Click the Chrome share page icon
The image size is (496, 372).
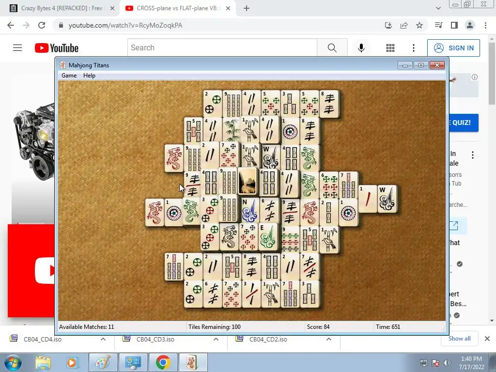pos(404,25)
